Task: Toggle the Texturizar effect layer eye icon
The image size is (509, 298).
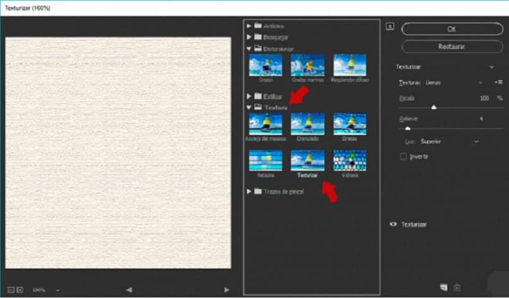Action: pos(393,224)
